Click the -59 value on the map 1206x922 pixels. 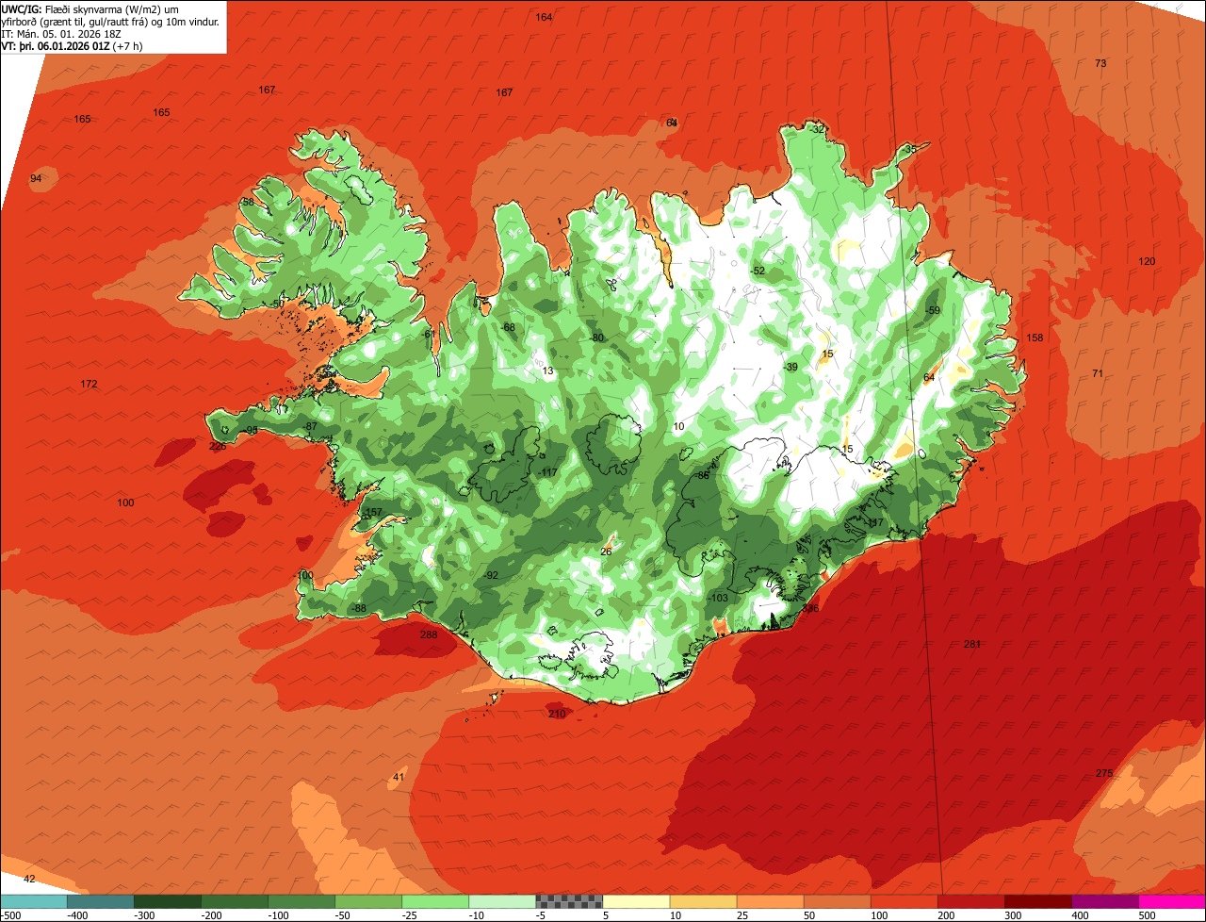[x=933, y=310]
